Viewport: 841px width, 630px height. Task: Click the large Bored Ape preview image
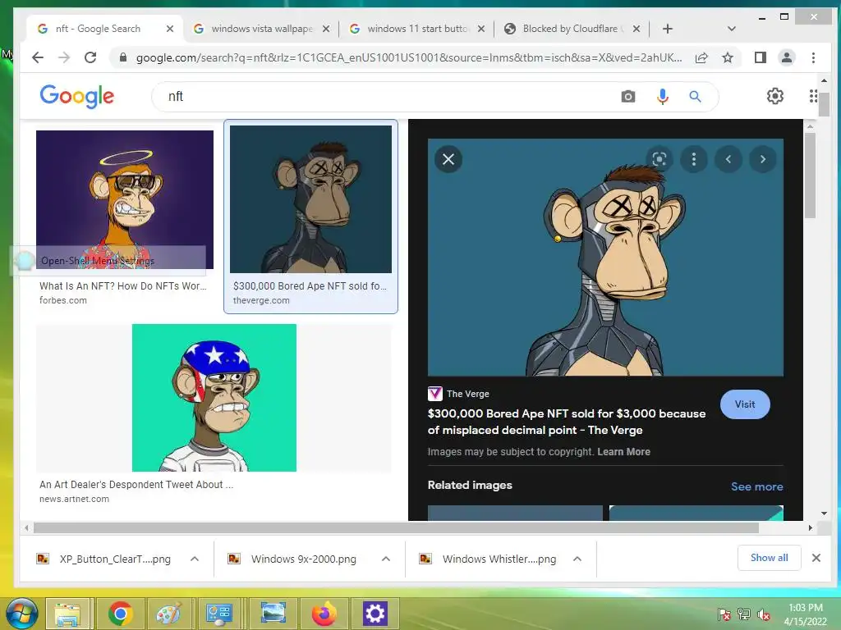click(605, 257)
